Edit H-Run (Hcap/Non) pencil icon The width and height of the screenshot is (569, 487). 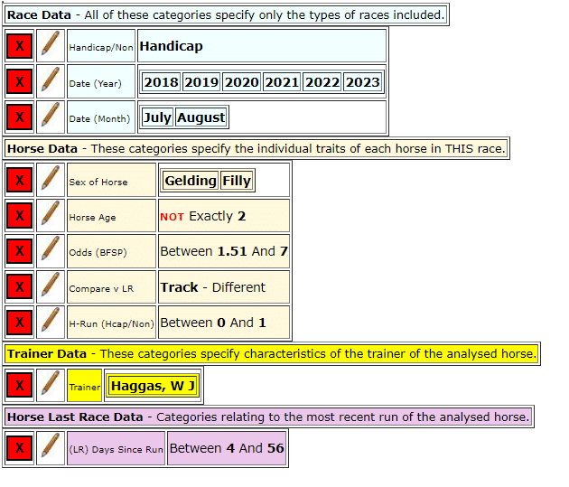tap(51, 322)
